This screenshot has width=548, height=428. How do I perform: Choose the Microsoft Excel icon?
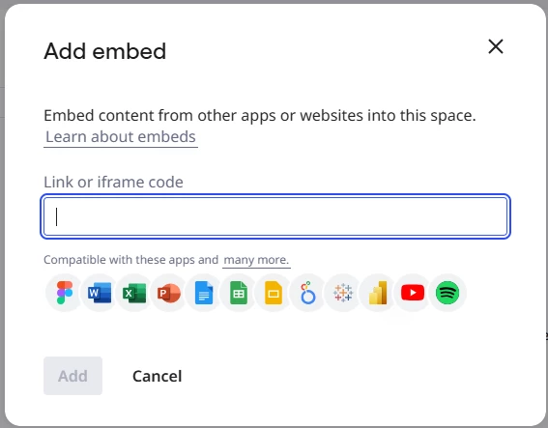[x=134, y=293]
